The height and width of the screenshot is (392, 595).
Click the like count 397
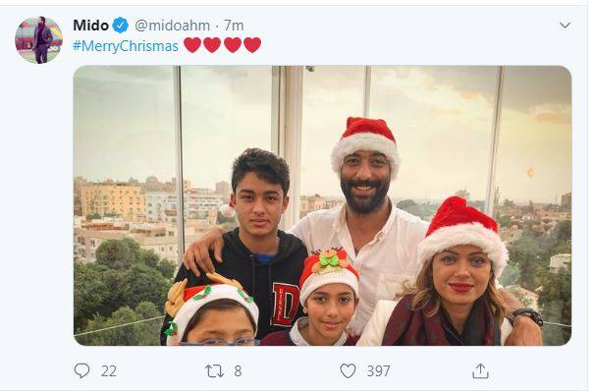[378, 370]
